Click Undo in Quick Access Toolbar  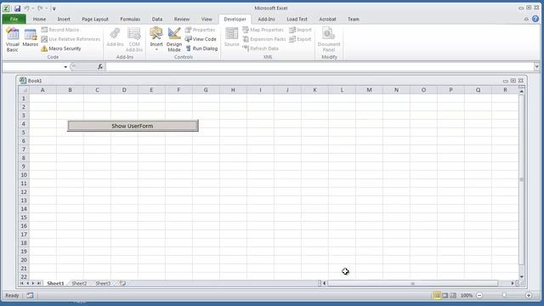(x=26, y=8)
